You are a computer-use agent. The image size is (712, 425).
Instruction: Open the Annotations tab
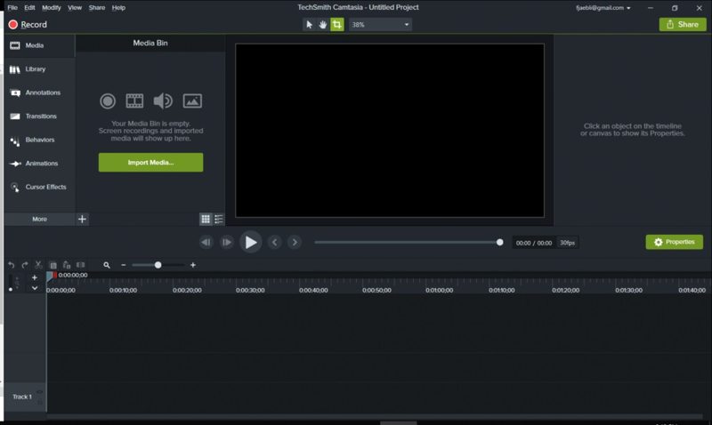click(39, 92)
